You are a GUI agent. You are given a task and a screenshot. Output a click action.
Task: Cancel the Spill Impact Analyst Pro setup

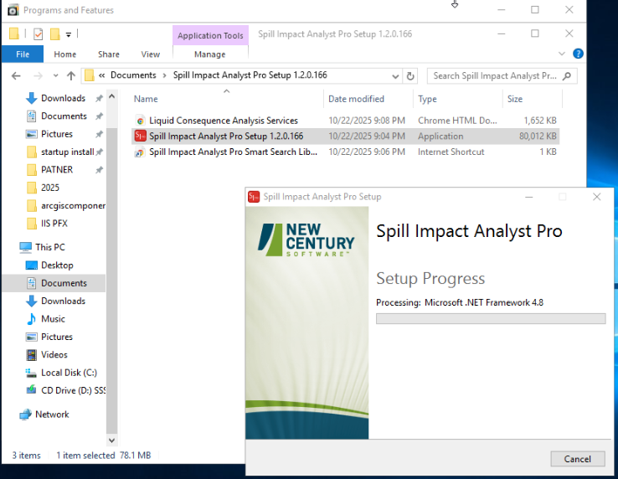[578, 459]
